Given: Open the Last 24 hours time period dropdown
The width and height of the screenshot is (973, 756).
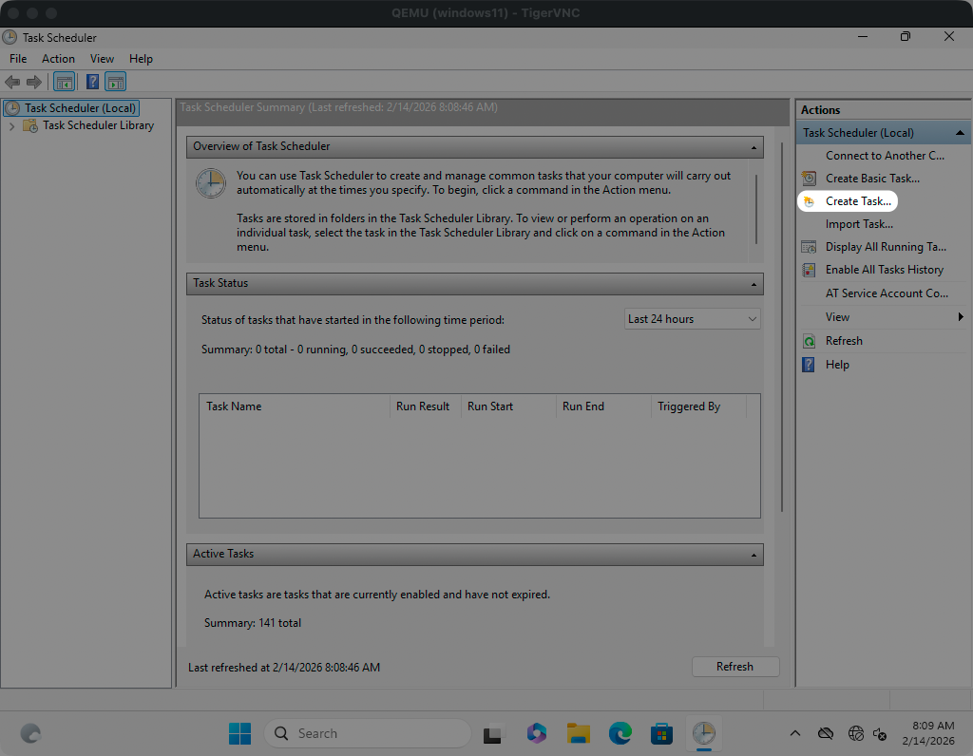Looking at the screenshot, I should [x=693, y=319].
